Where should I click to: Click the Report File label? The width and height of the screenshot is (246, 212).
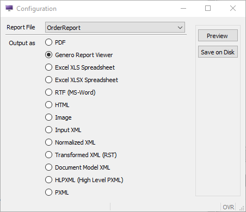click(x=21, y=27)
